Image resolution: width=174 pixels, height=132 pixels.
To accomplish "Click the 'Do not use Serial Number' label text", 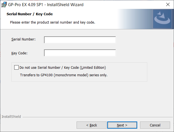I will [x=63, y=68].
